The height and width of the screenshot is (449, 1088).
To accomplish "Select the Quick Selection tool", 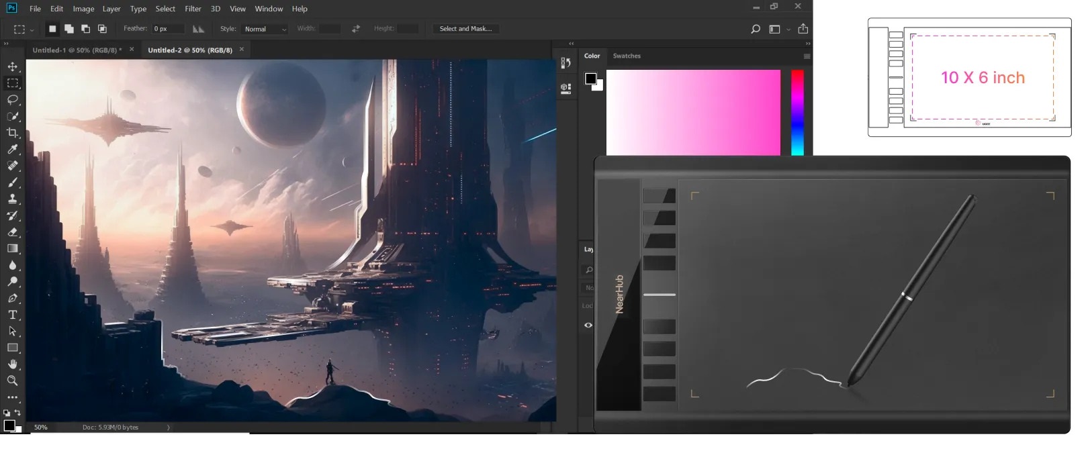I will pyautogui.click(x=12, y=116).
